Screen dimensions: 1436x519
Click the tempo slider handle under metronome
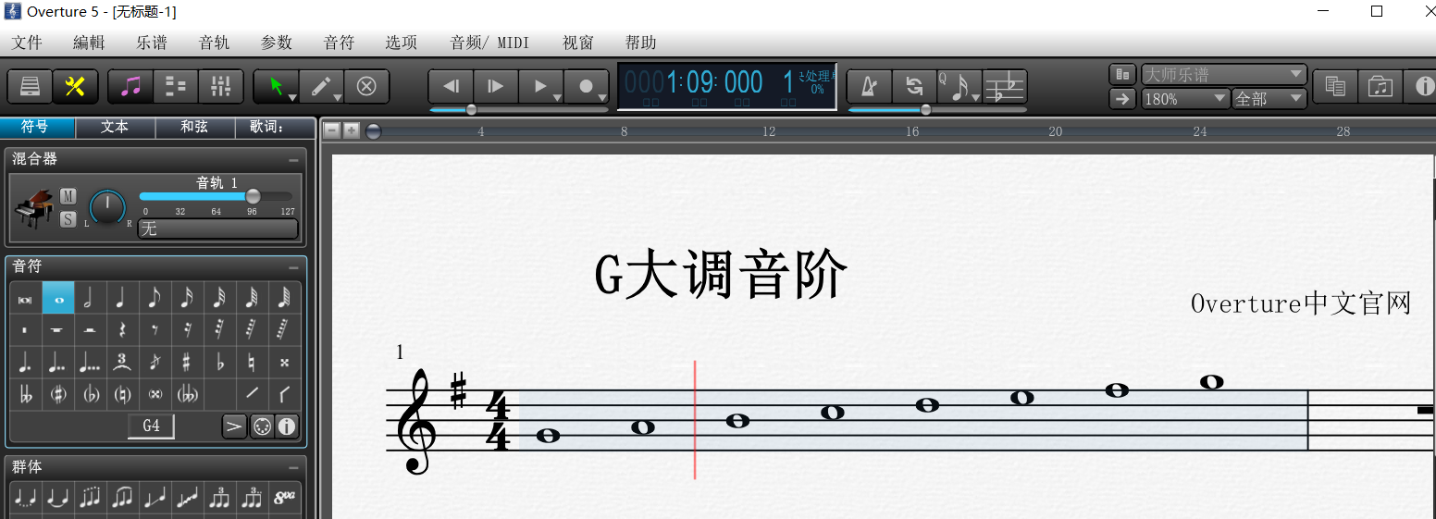pos(925,109)
